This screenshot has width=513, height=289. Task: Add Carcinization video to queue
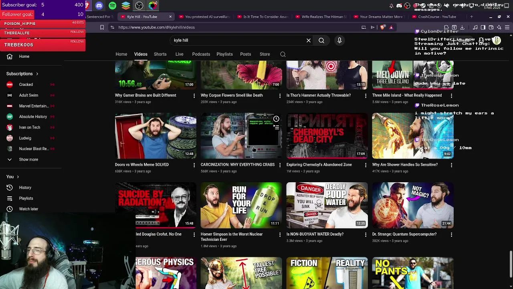point(276,127)
